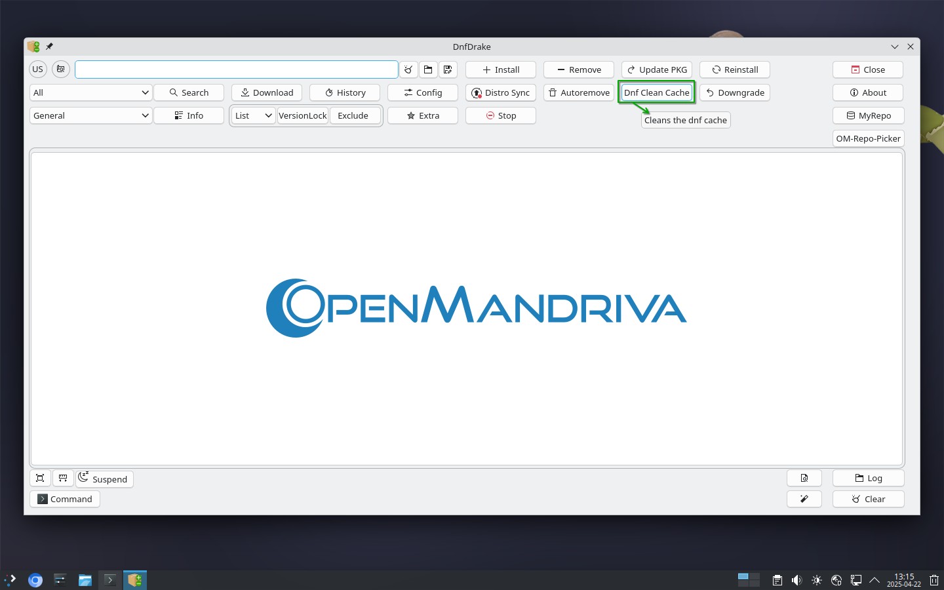Click the save-edit icon beside search field
Viewport: 944px width, 590px height.
pos(448,69)
